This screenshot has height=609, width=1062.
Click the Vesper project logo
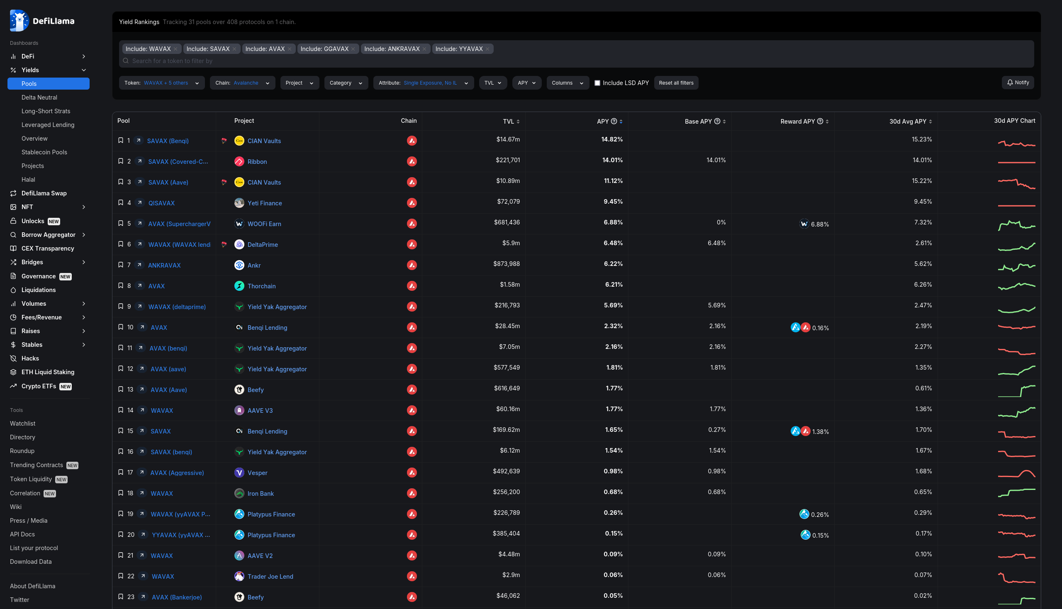[x=239, y=473]
